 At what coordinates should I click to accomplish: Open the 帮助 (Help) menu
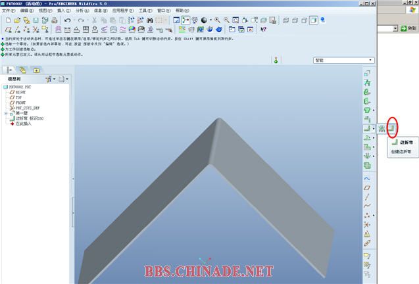[x=182, y=11]
